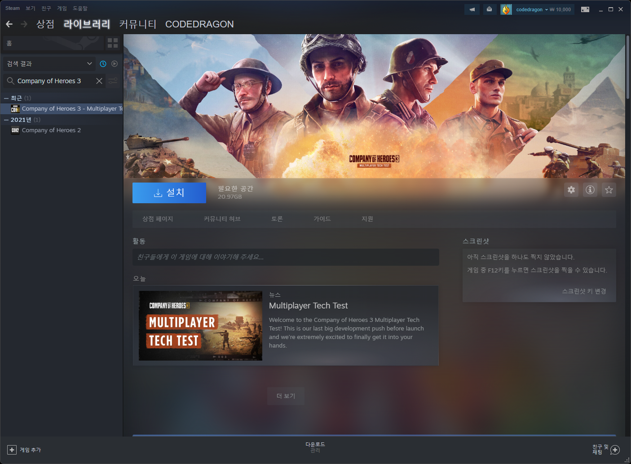Clear the library search with X

pos(99,81)
